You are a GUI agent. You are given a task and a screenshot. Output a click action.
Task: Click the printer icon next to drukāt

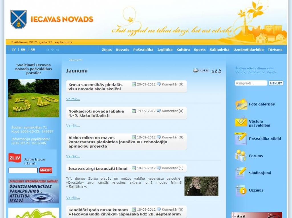click(x=195, y=70)
